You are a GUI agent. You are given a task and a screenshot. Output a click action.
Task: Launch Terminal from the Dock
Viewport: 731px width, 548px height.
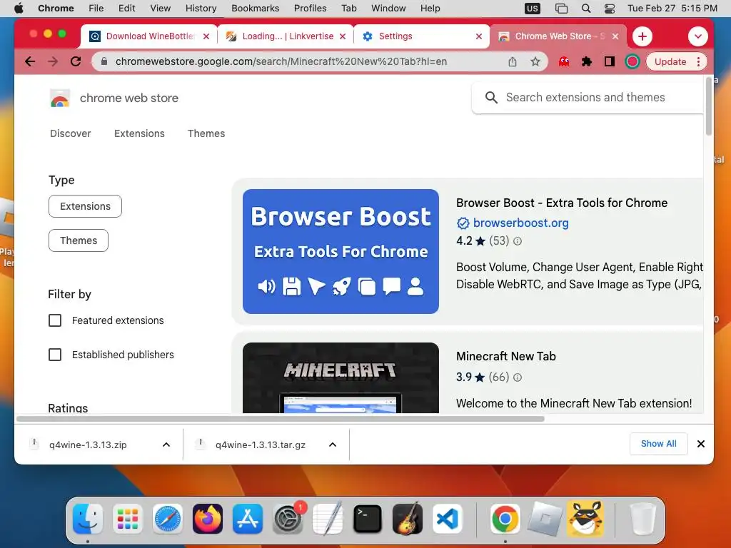coord(368,519)
